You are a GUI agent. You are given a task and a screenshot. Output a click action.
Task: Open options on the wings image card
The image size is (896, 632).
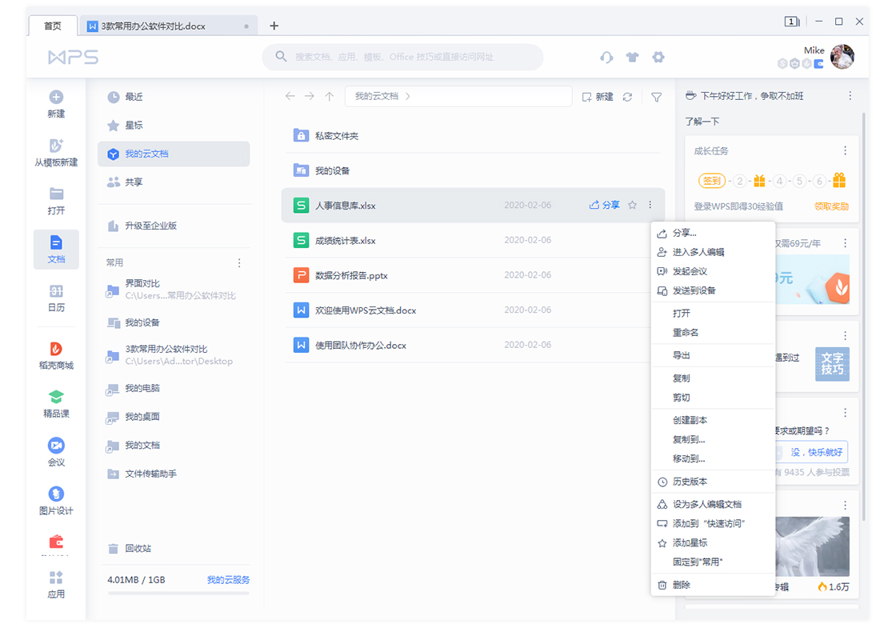click(845, 505)
